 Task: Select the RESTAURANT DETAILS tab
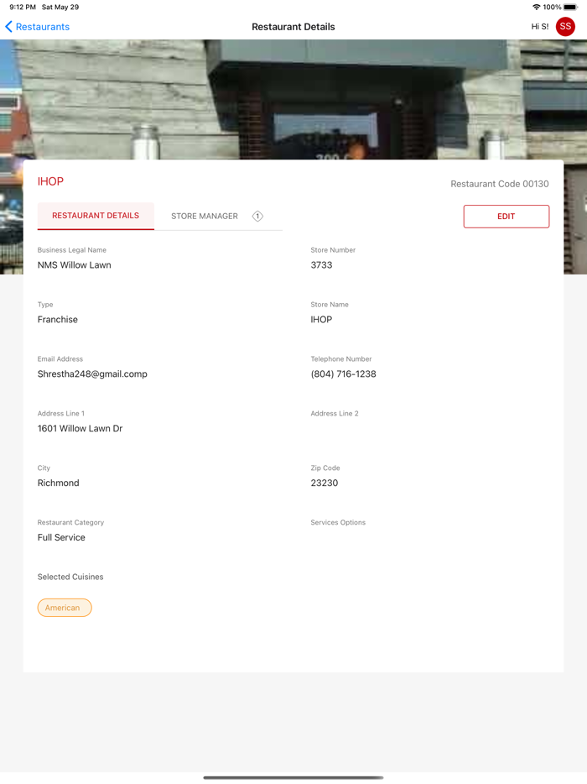pyautogui.click(x=96, y=216)
